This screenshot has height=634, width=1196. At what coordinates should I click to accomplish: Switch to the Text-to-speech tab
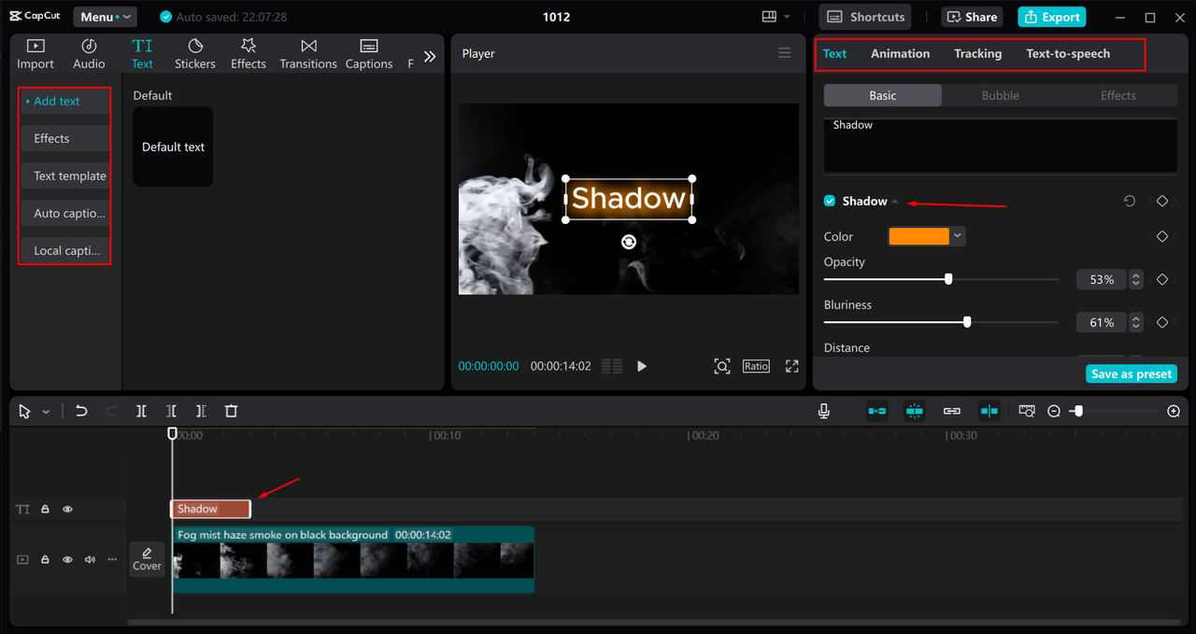pyautogui.click(x=1068, y=54)
